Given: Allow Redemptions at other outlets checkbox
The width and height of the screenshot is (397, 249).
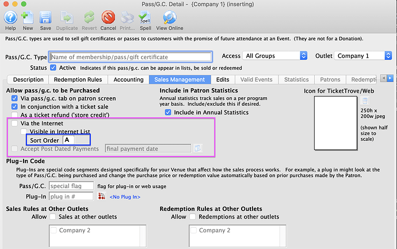Looking at the screenshot, I should pos(193,217).
